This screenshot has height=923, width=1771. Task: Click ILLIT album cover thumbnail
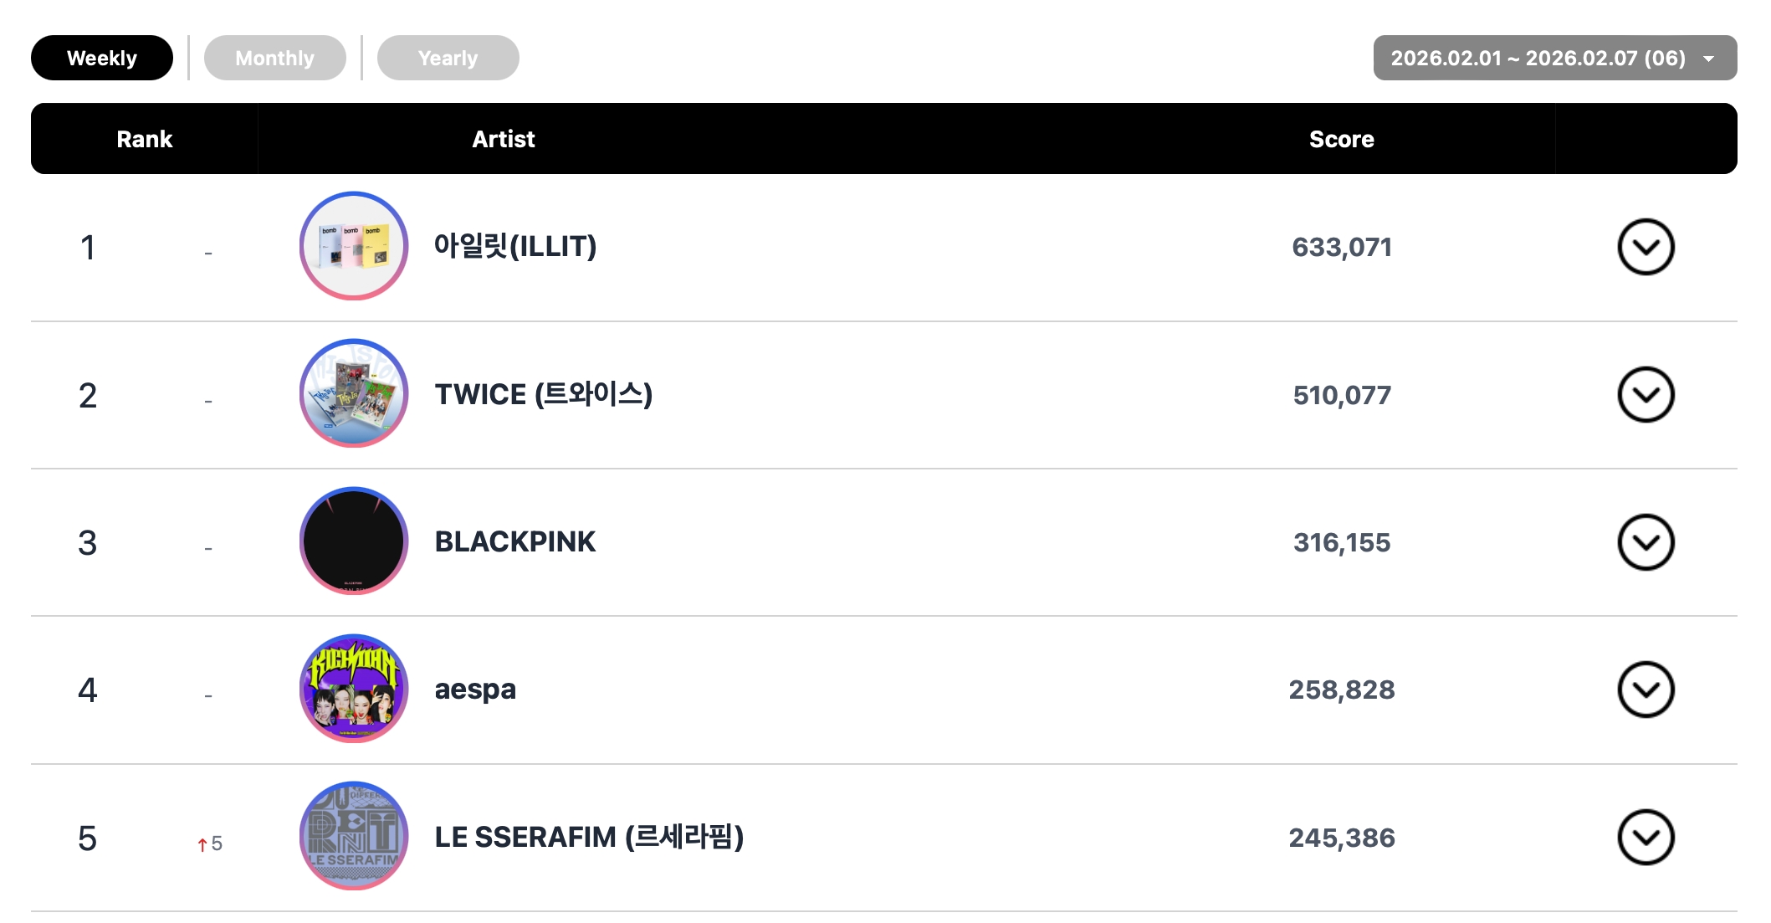coord(354,246)
